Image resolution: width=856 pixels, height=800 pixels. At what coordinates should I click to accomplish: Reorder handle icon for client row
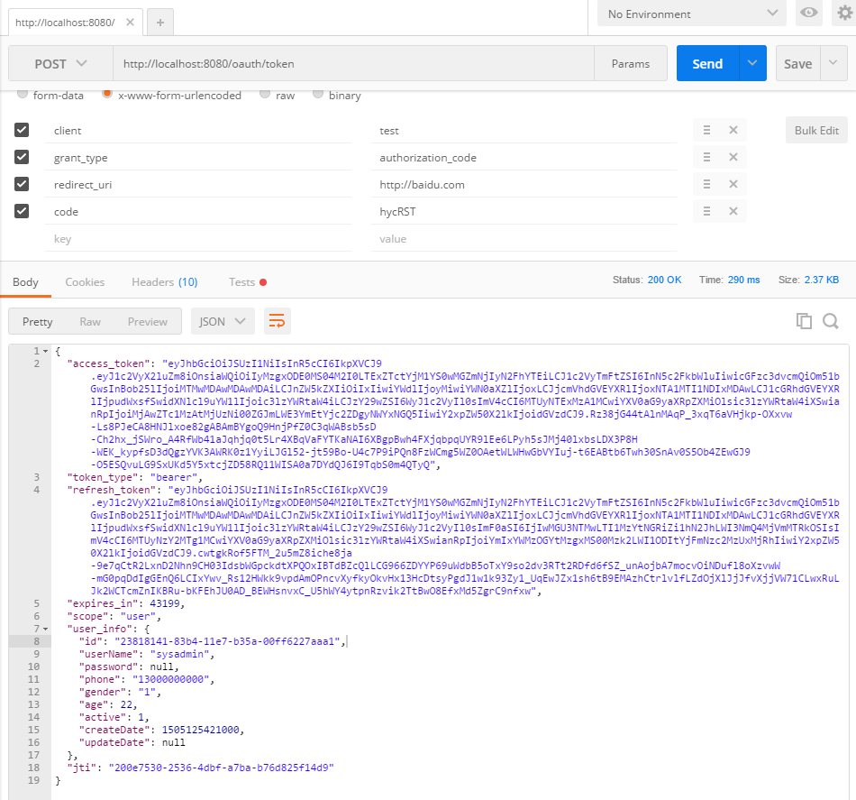(706, 130)
